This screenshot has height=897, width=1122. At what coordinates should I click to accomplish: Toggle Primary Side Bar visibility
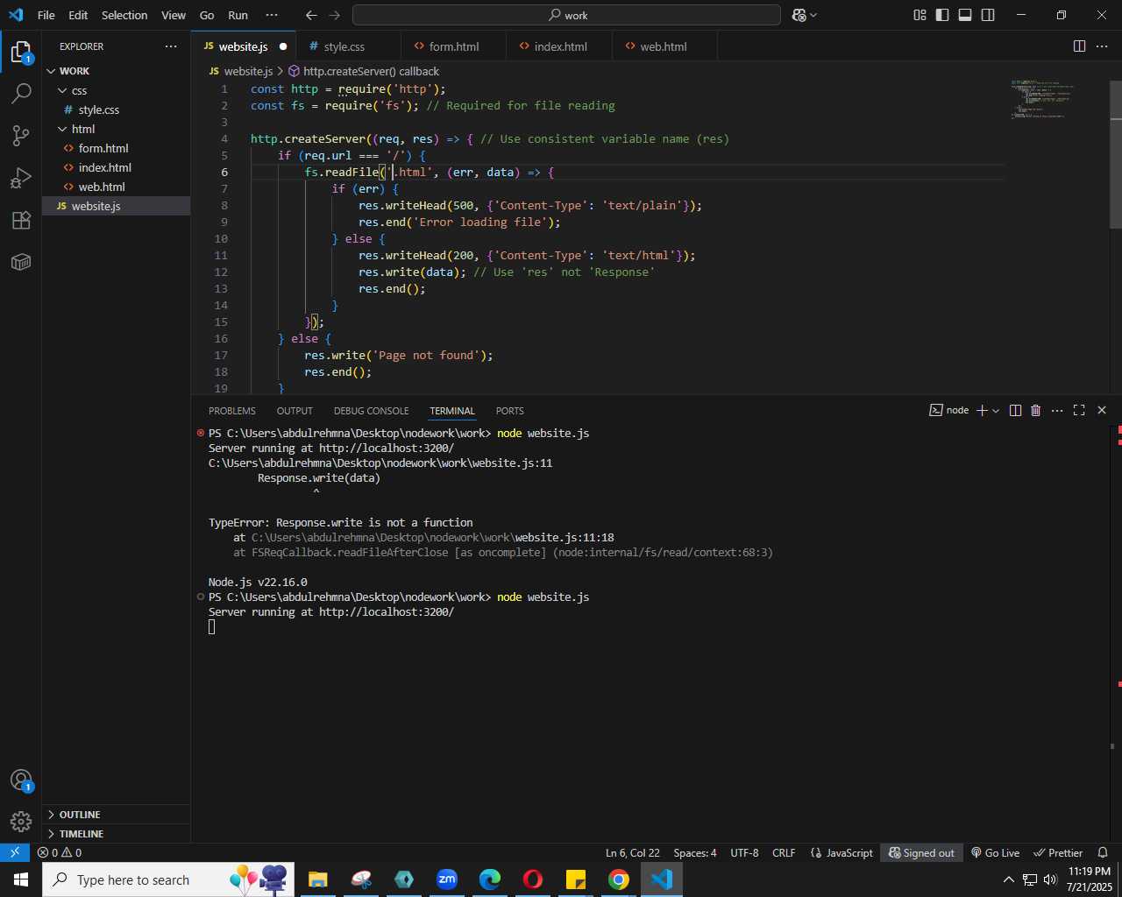(942, 15)
